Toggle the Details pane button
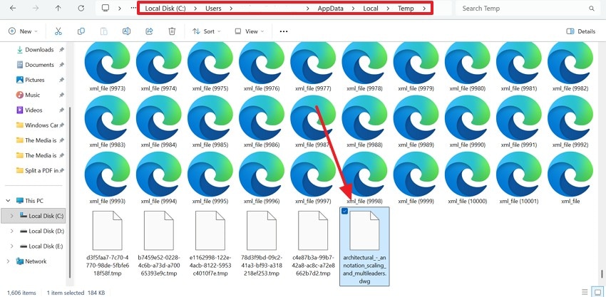606x297 pixels. (580, 31)
